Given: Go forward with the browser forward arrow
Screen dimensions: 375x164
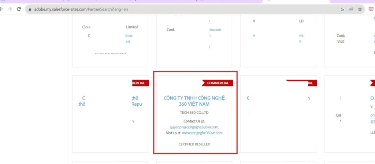Looking at the screenshot, I should point(10,9).
